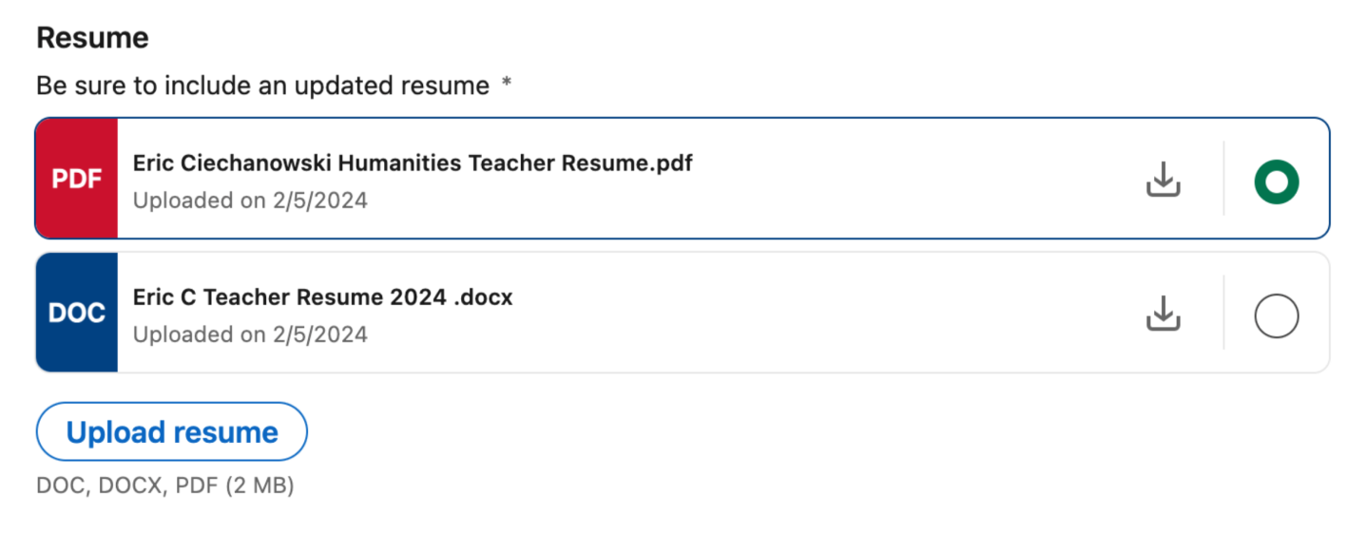The height and width of the screenshot is (534, 1367).
Task: Click the Resume section heading
Action: [x=92, y=38]
